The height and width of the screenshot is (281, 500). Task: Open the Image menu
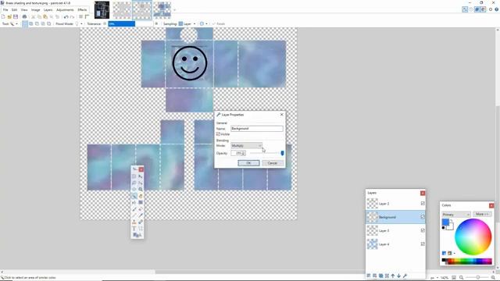click(35, 10)
